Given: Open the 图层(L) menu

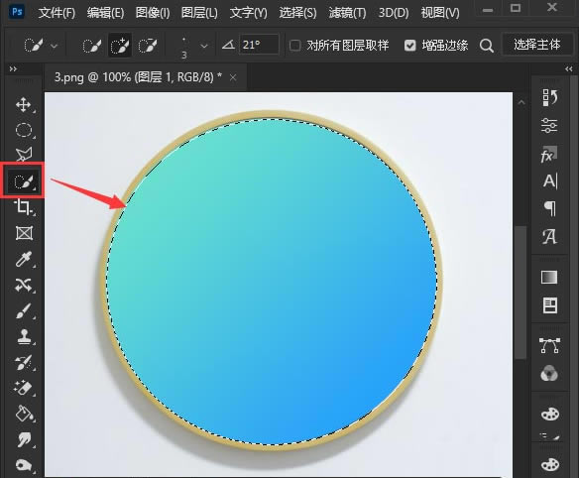Looking at the screenshot, I should pyautogui.click(x=199, y=13).
